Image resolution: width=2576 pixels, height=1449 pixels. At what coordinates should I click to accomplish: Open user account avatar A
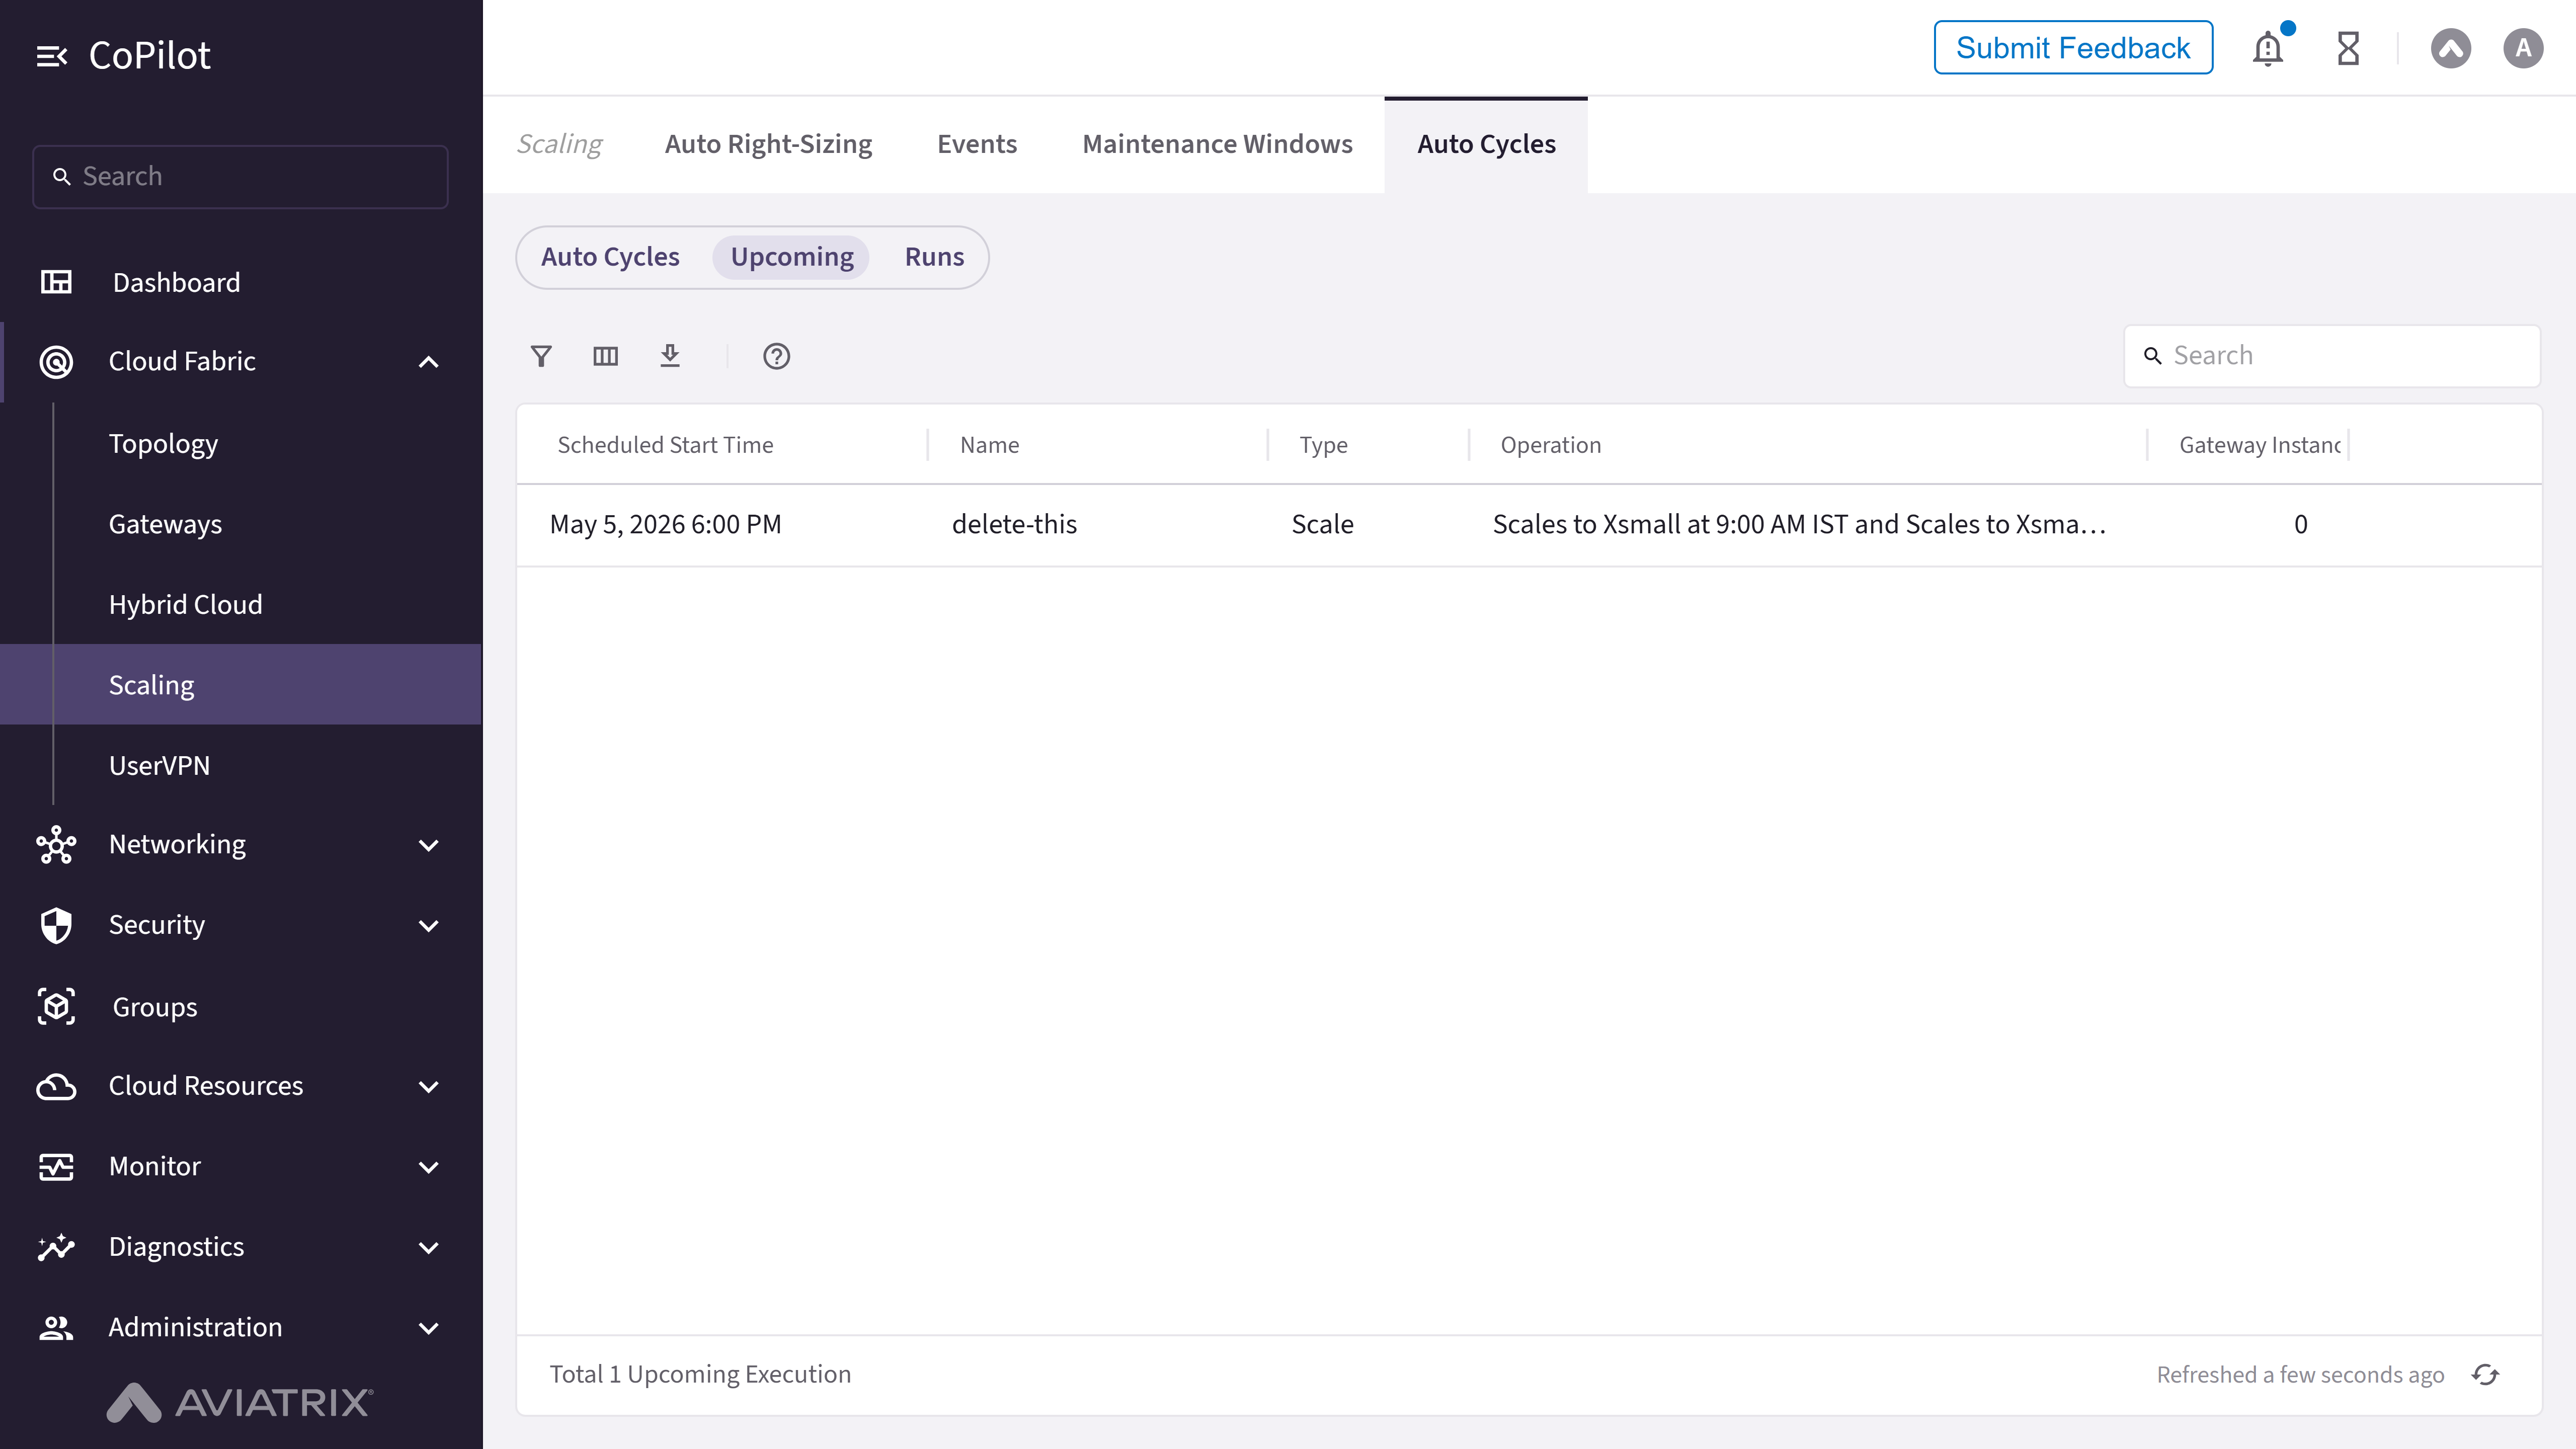coord(2523,48)
